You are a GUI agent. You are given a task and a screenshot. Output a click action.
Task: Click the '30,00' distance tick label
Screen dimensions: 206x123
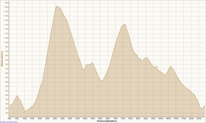point(55,119)
